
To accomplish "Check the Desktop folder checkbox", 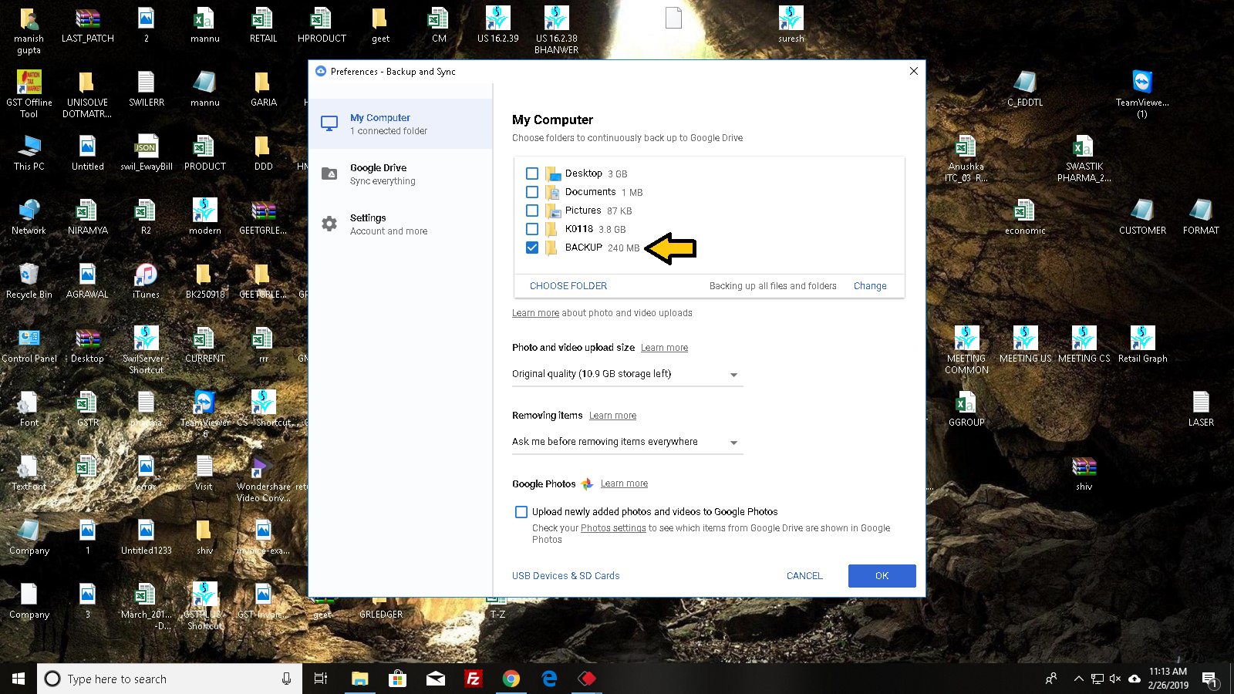I will (532, 173).
